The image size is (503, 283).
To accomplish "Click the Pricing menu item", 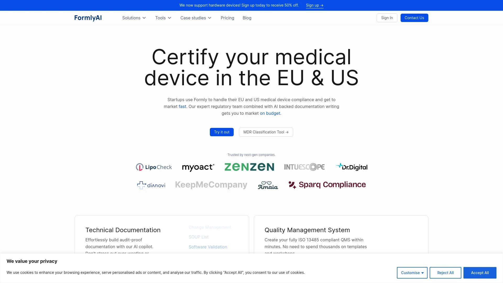I will pos(227,18).
